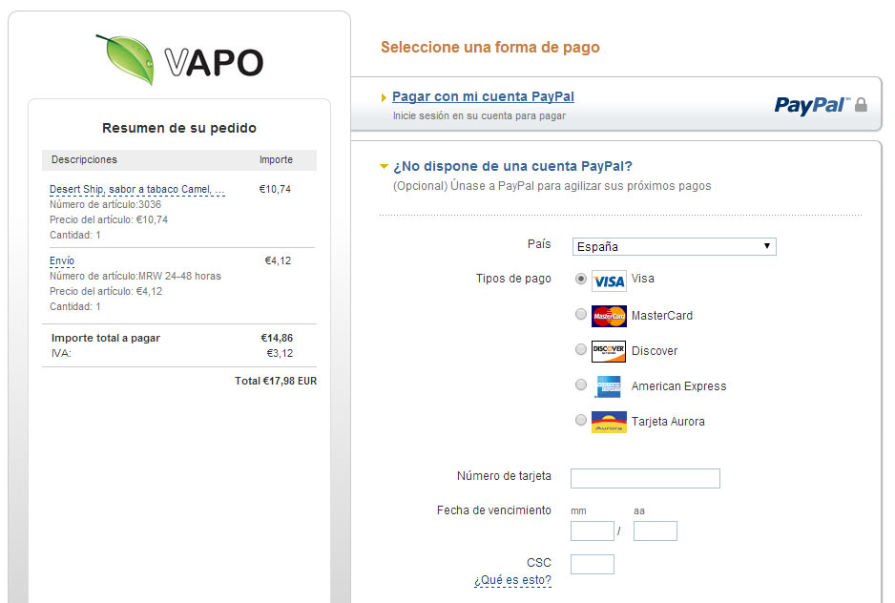Click the 'Número de artículo:3036' text

(x=105, y=204)
